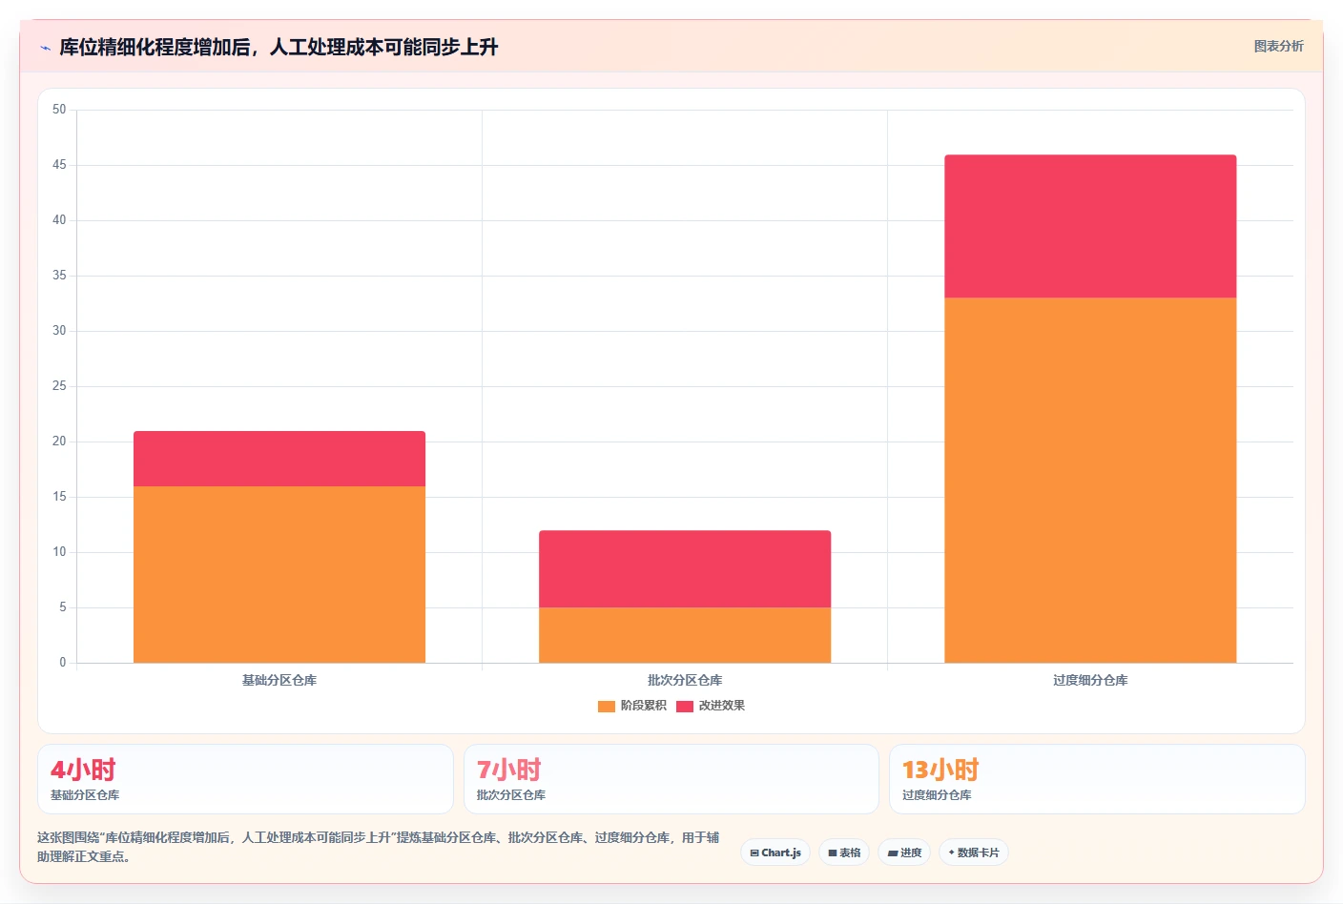Click the y-axis value 0
Screen dimensions: 1343x904
[63, 663]
